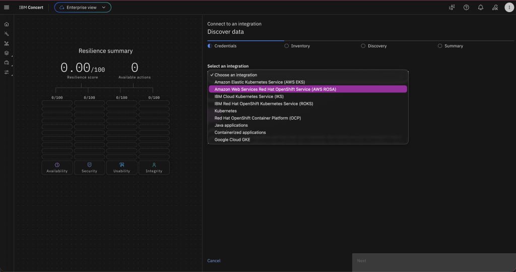Open the magic wand sidebar icon
This screenshot has width=516, height=272.
(x=7, y=34)
